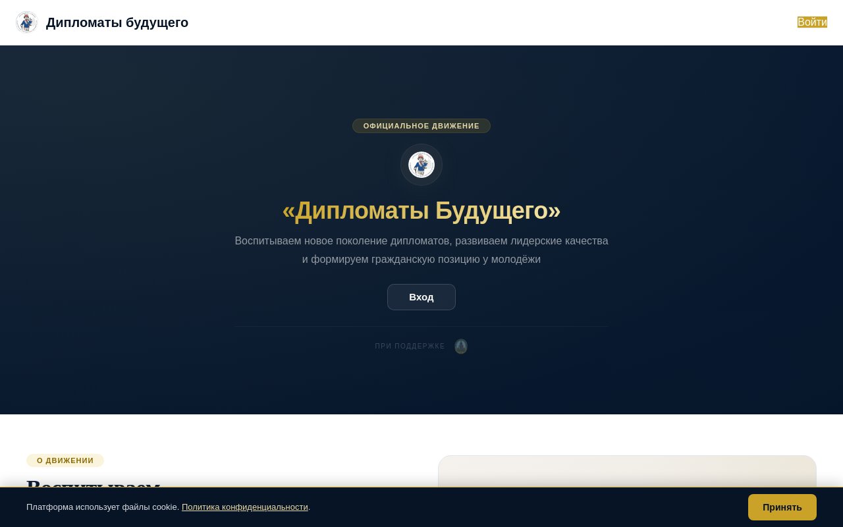This screenshot has width=843, height=527.
Task: Click the cookie notice text «Платформа использует файлы cookie»
Action: point(101,507)
